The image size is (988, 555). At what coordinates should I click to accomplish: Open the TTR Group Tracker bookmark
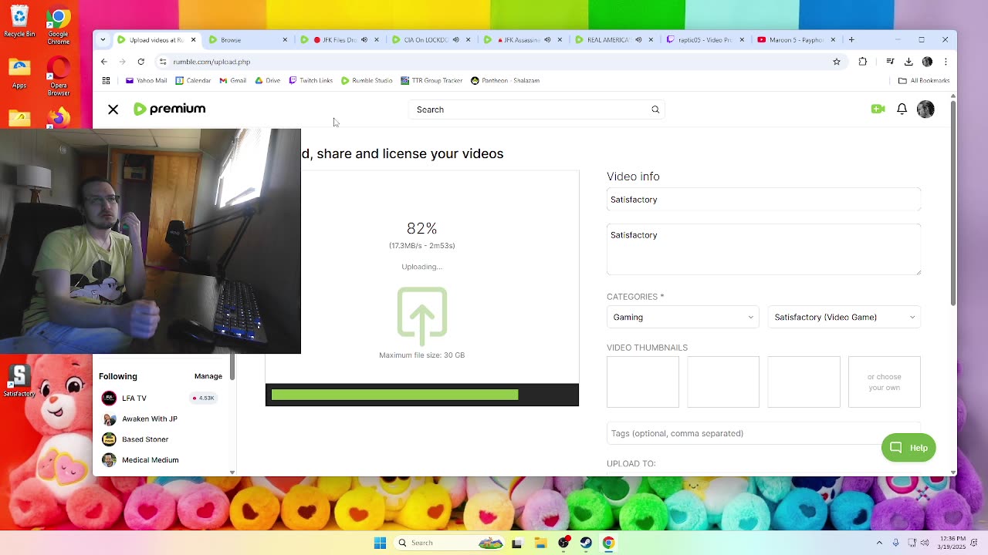(431, 80)
